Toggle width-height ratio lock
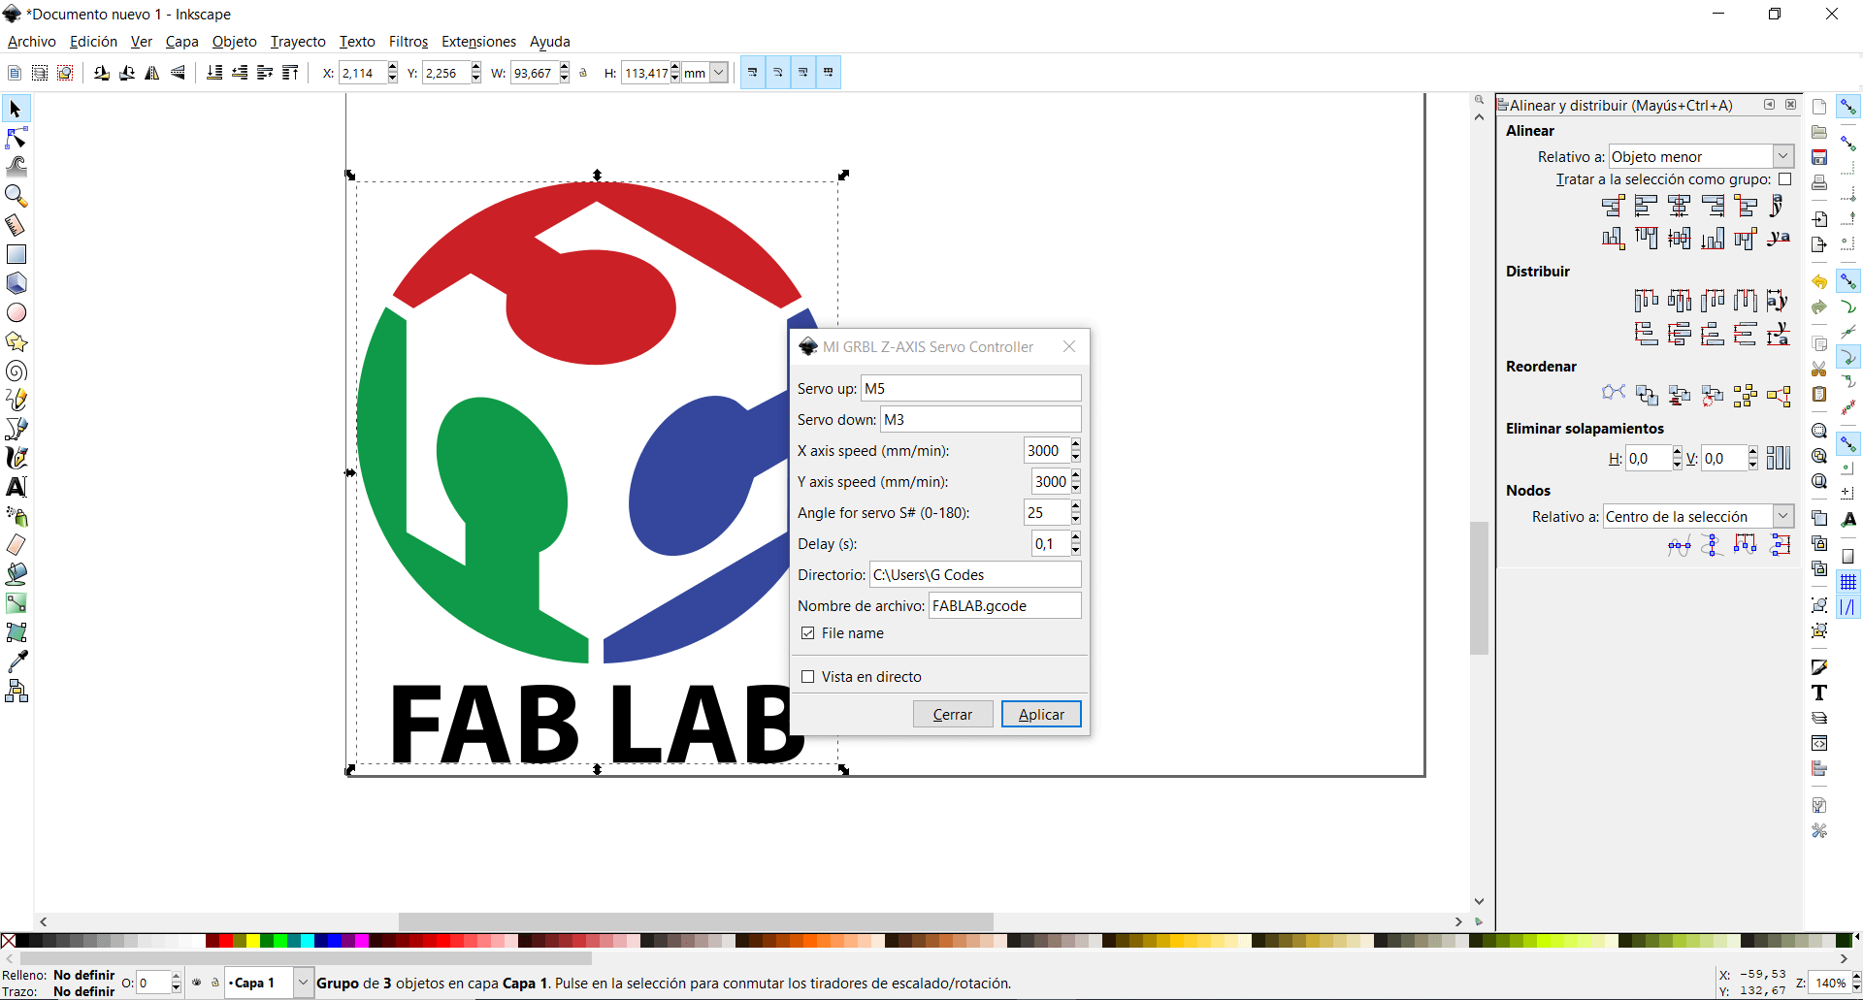 (583, 73)
